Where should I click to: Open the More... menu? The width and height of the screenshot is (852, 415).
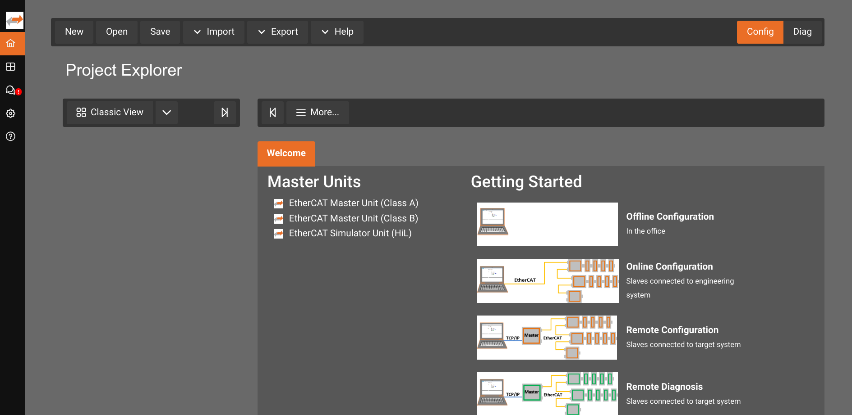tap(318, 113)
